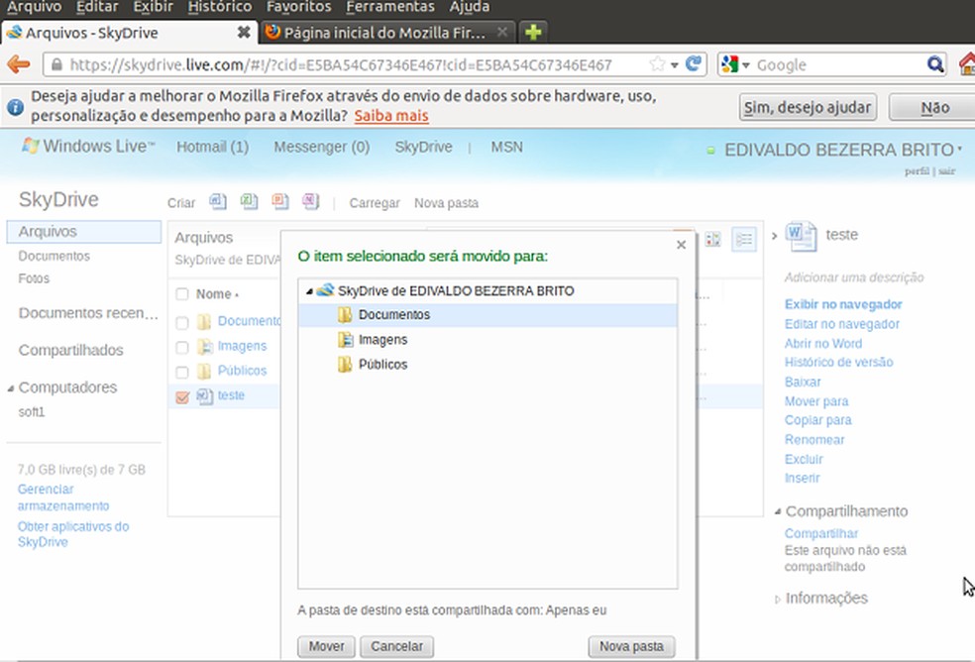Switch to details list view icon
The width and height of the screenshot is (975, 662).
coord(744,239)
